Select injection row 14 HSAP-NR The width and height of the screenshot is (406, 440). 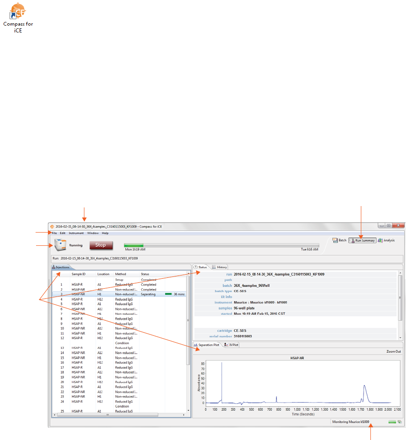click(119, 353)
